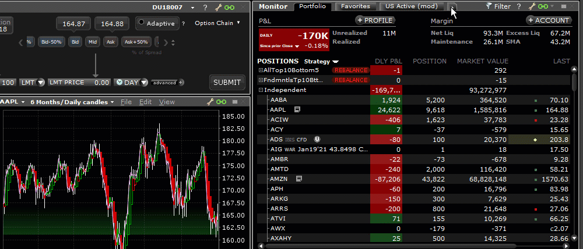Click quantity field showing 100
The height and width of the screenshot is (249, 583).
[x=8, y=83]
